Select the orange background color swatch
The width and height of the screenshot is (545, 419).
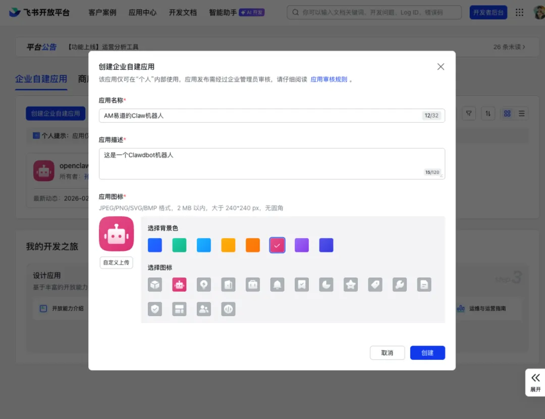(253, 245)
